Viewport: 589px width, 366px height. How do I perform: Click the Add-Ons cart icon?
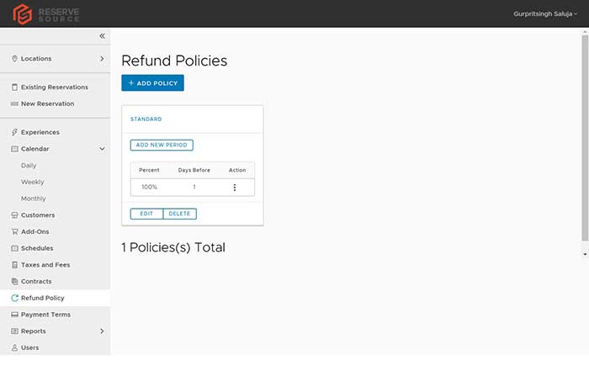click(x=14, y=231)
